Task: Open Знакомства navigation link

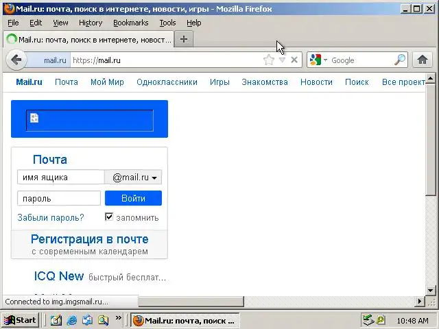Action: (x=265, y=82)
